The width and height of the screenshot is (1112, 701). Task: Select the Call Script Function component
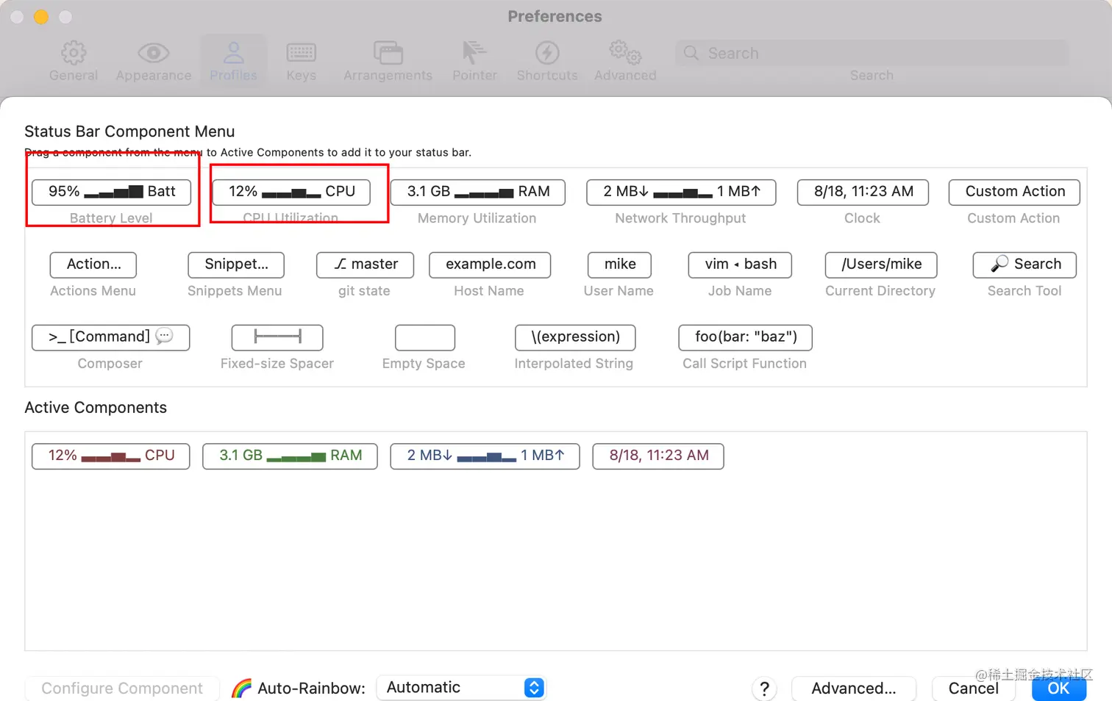(x=745, y=337)
